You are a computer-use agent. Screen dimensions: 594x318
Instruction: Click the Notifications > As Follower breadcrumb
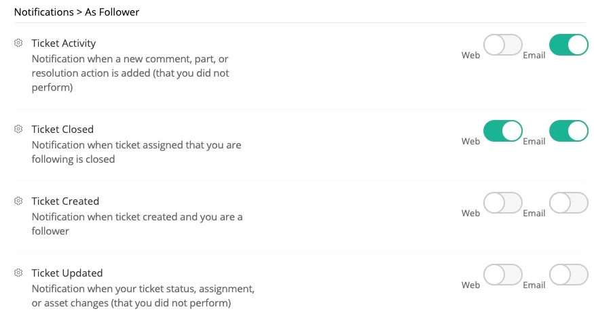pos(77,12)
